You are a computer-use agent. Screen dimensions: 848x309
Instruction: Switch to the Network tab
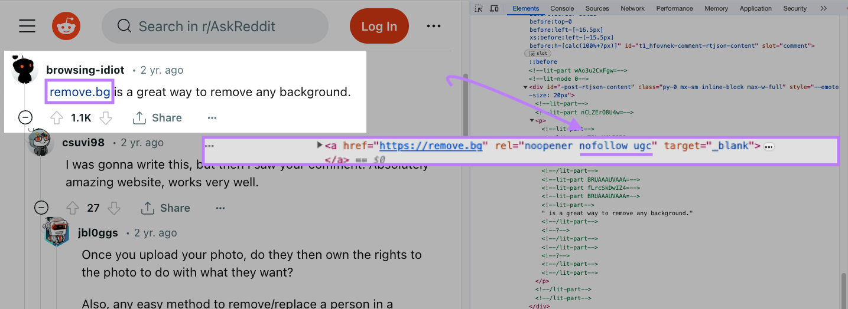(x=632, y=8)
